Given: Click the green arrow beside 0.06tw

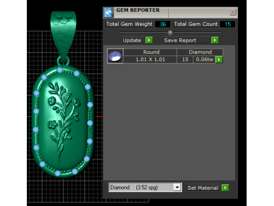Looking at the screenshot, I should [x=219, y=60].
